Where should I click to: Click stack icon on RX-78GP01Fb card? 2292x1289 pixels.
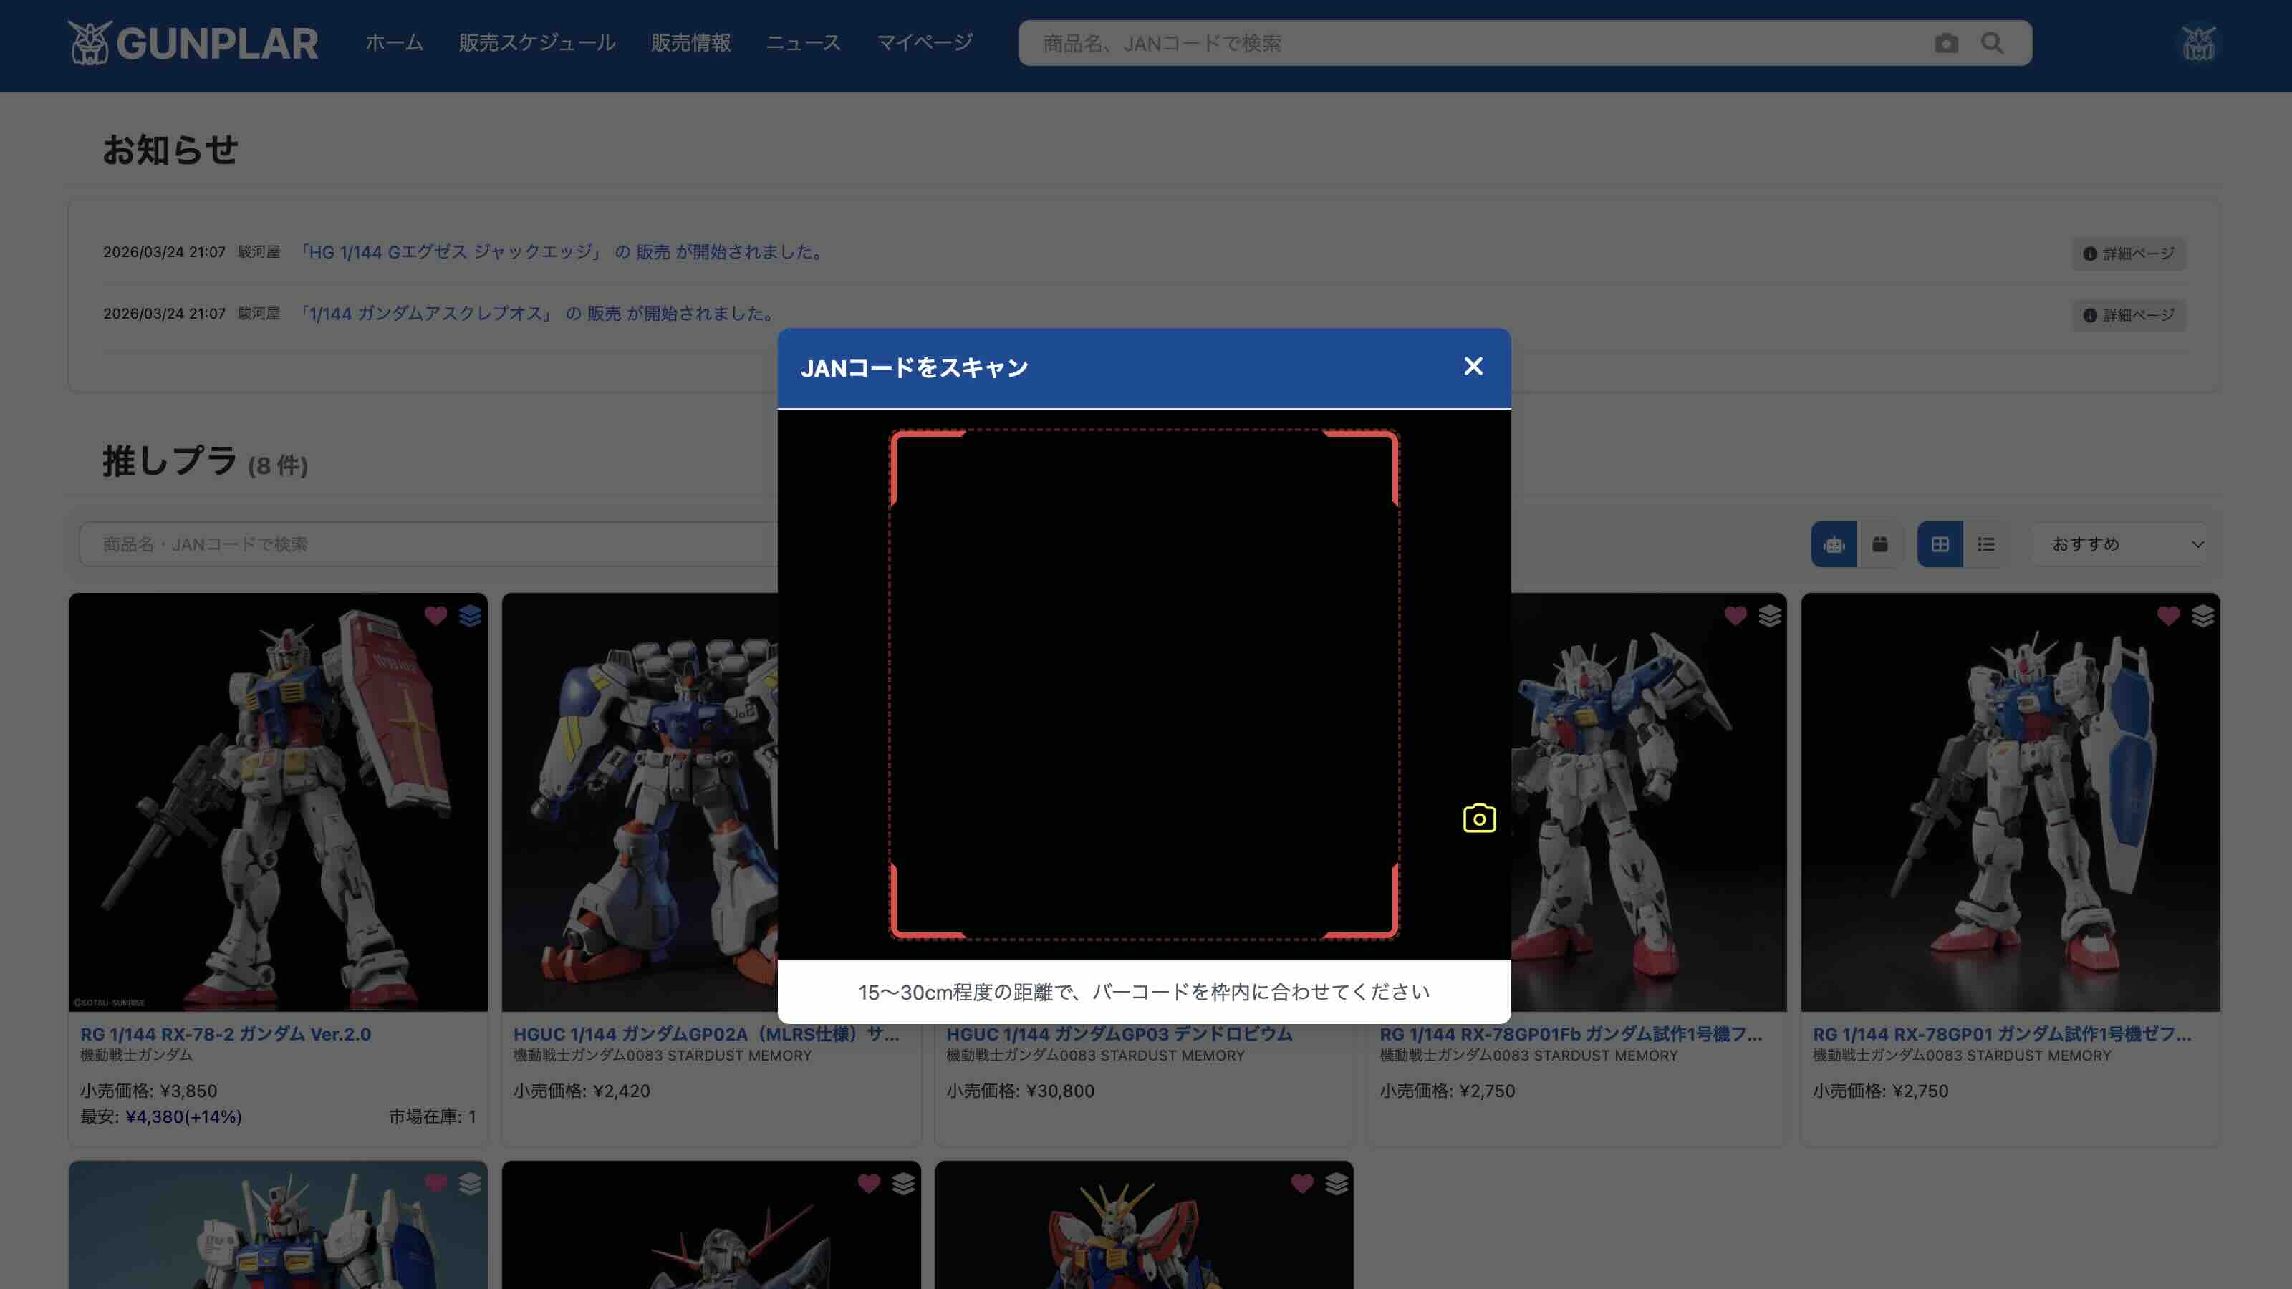[x=1770, y=616]
